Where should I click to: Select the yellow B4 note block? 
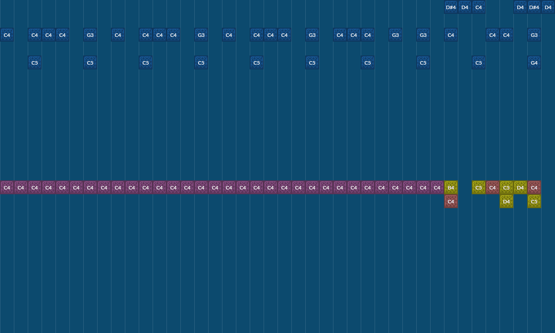tap(451, 187)
